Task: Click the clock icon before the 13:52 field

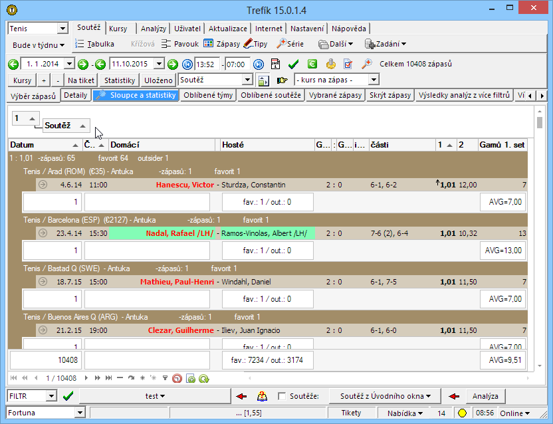Action: pos(187,64)
